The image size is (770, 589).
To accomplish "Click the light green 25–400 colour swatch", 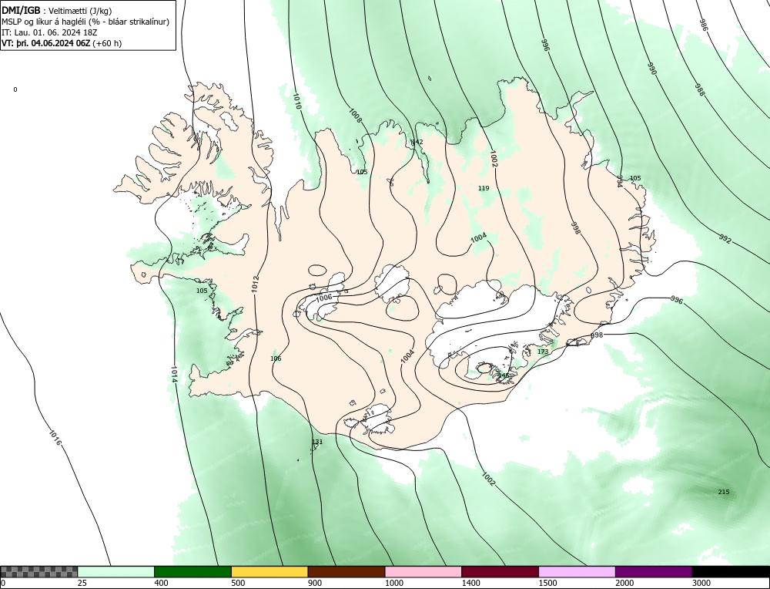I will (116, 572).
